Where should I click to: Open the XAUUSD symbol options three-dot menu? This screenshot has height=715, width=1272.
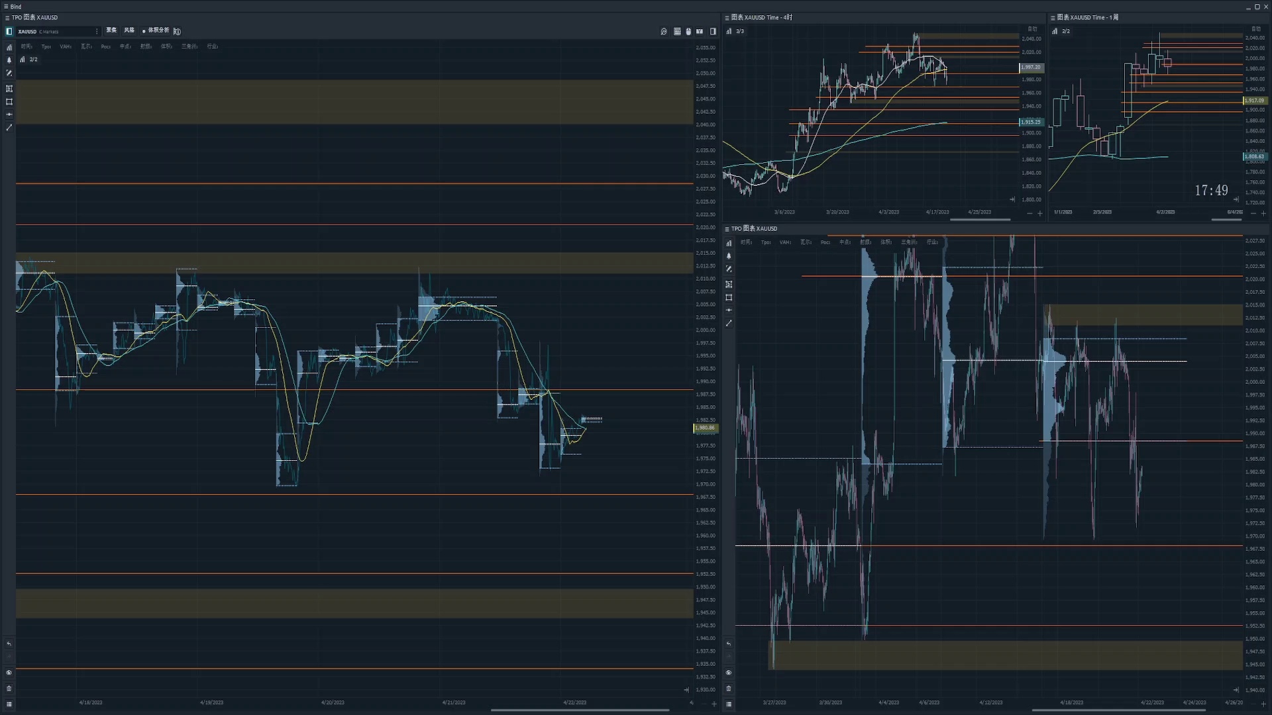coord(97,31)
